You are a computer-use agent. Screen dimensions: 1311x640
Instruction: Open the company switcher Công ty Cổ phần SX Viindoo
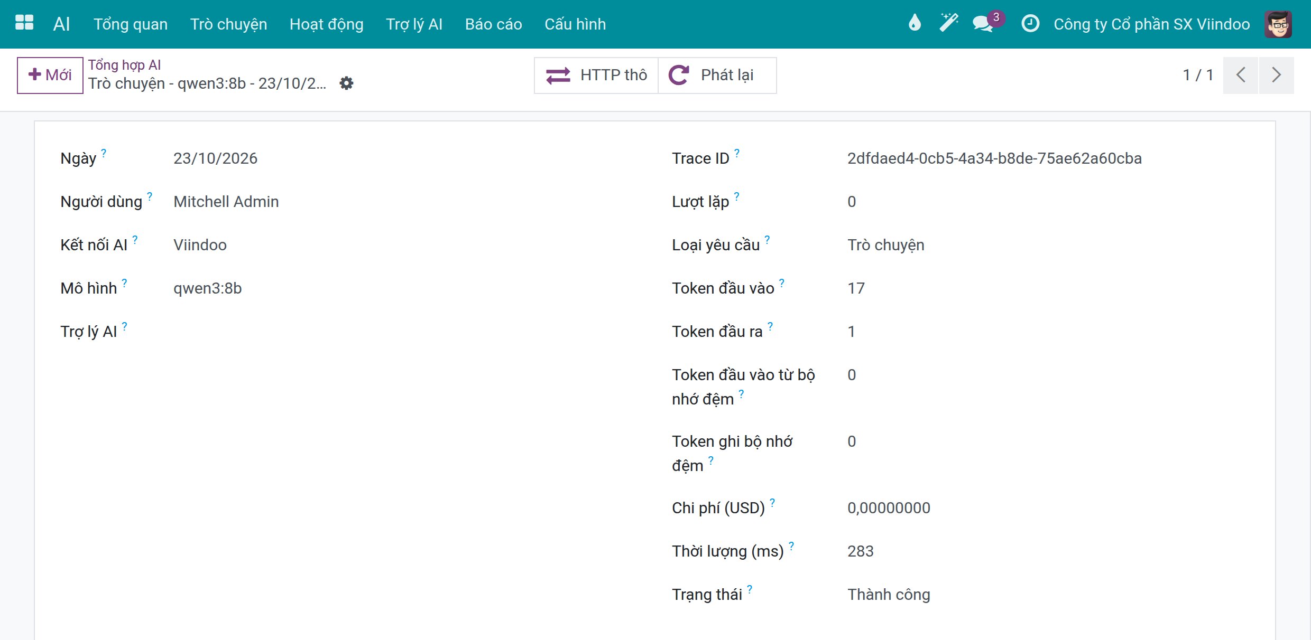pyautogui.click(x=1151, y=24)
